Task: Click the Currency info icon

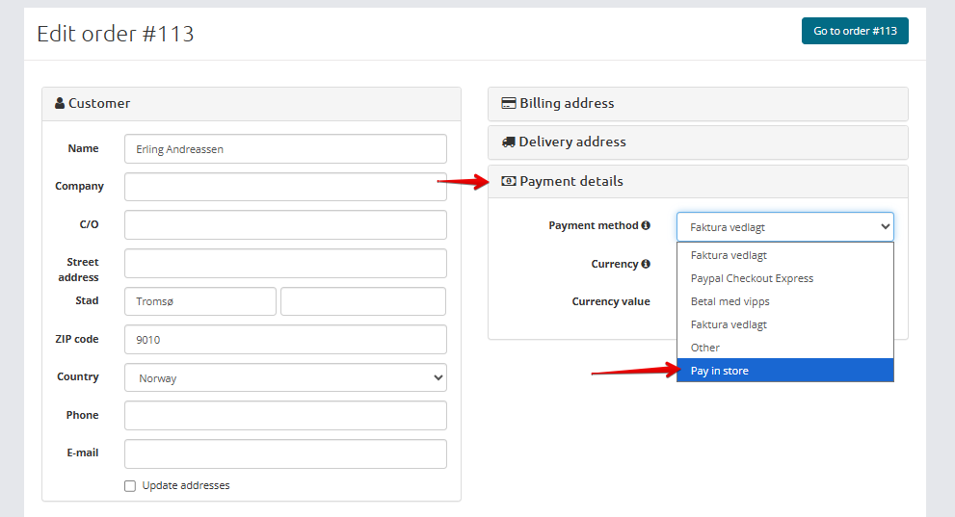Action: click(646, 264)
